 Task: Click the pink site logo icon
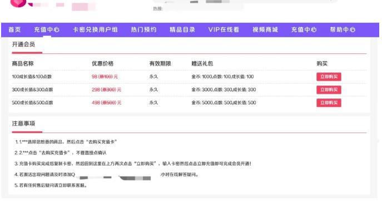click(18, 3)
